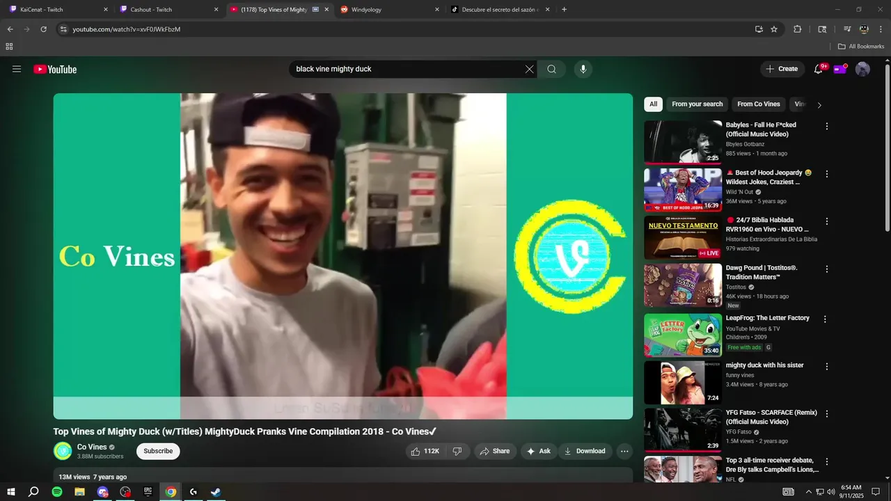
Task: Open Spotify from the taskbar
Action: coord(57,492)
